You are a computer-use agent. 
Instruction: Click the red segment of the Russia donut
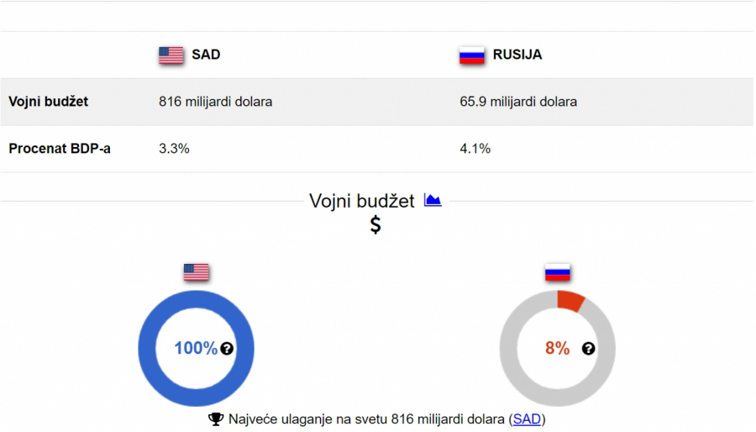point(570,301)
